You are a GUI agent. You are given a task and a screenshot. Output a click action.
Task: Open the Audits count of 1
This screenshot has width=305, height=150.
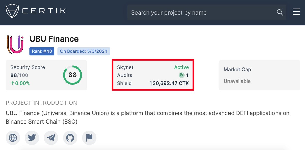[x=187, y=75]
